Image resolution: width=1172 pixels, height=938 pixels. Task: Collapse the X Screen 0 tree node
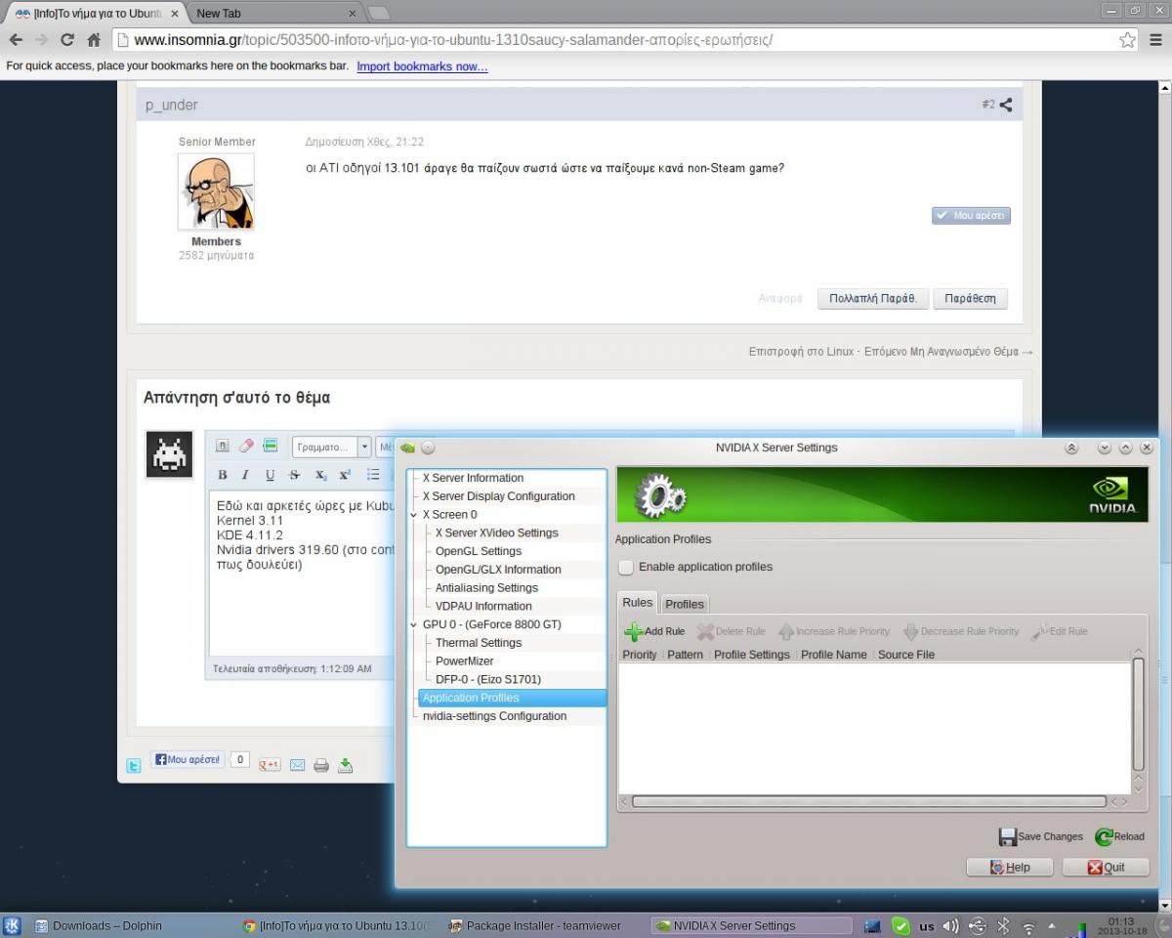[414, 515]
